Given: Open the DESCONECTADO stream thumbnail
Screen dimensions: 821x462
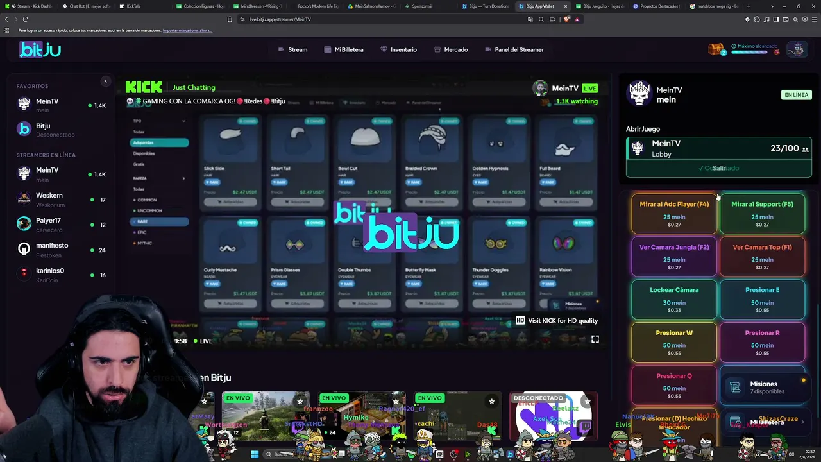Looking at the screenshot, I should (x=553, y=416).
